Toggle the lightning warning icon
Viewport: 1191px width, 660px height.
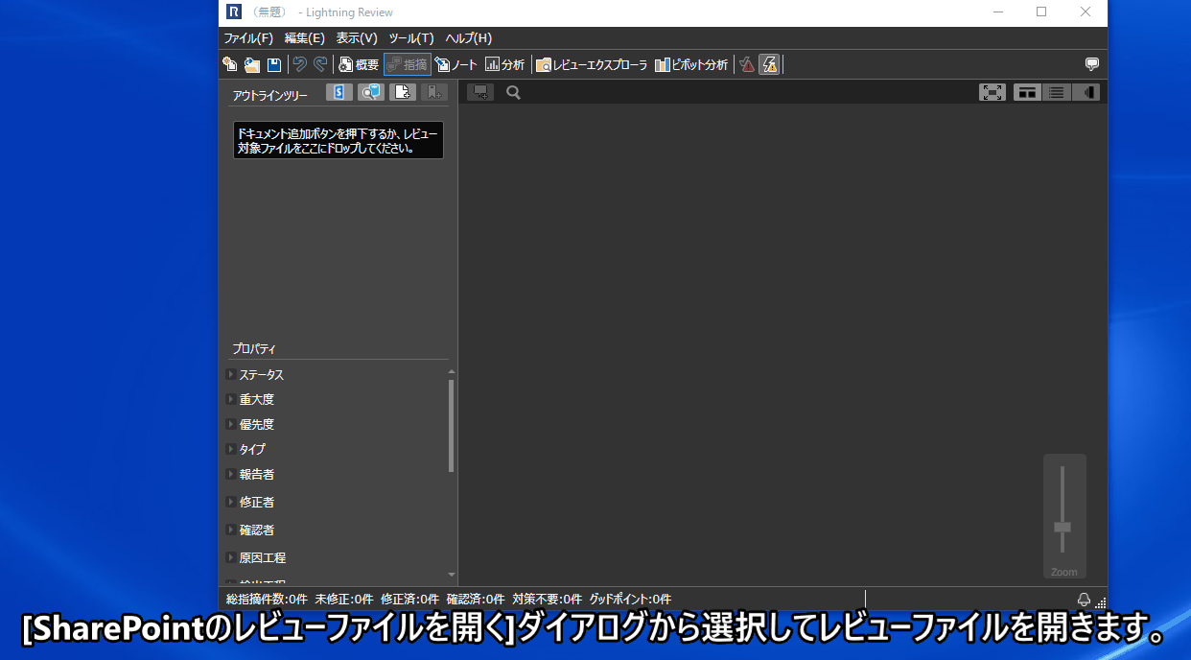(768, 64)
